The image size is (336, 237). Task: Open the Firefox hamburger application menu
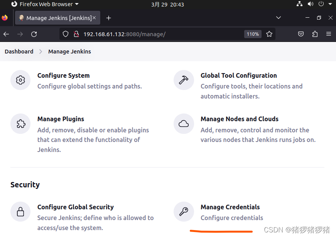[x=329, y=34]
